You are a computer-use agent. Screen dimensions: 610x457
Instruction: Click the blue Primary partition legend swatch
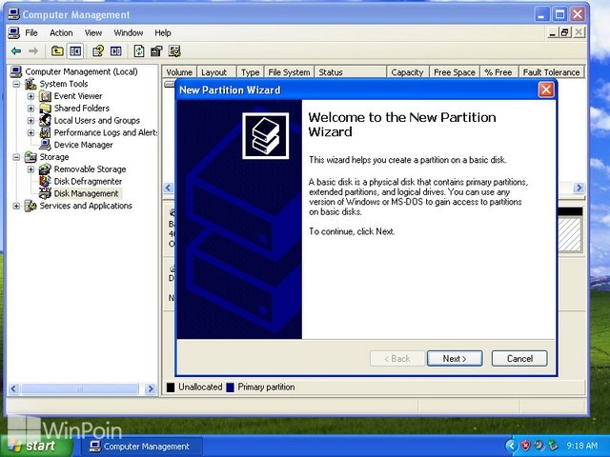point(230,387)
